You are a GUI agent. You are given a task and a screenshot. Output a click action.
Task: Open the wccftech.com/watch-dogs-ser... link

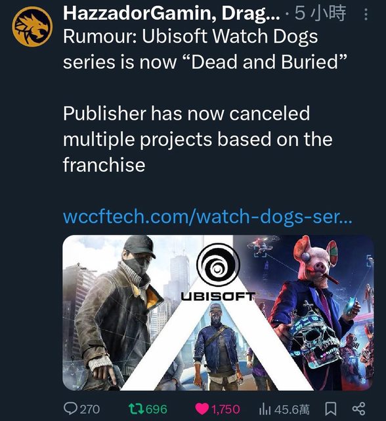coord(207,217)
